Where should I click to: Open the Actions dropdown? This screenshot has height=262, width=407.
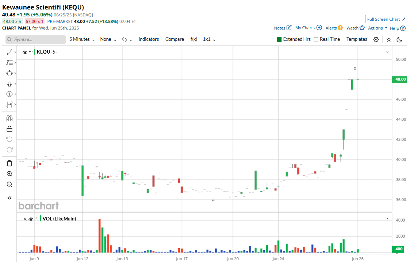tap(378, 28)
